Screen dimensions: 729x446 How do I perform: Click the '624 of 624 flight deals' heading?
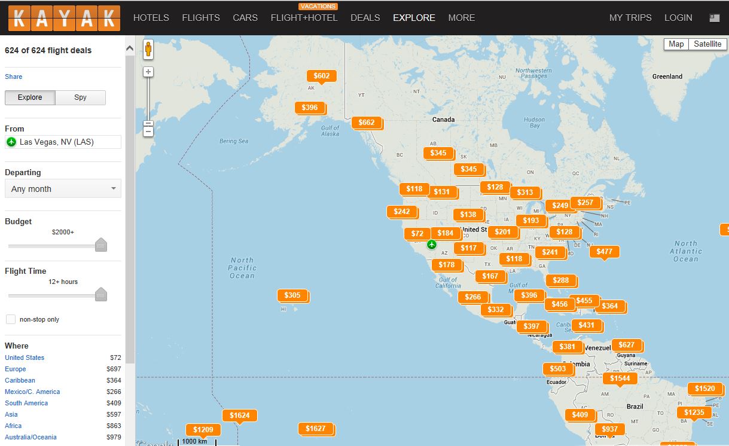pos(48,51)
